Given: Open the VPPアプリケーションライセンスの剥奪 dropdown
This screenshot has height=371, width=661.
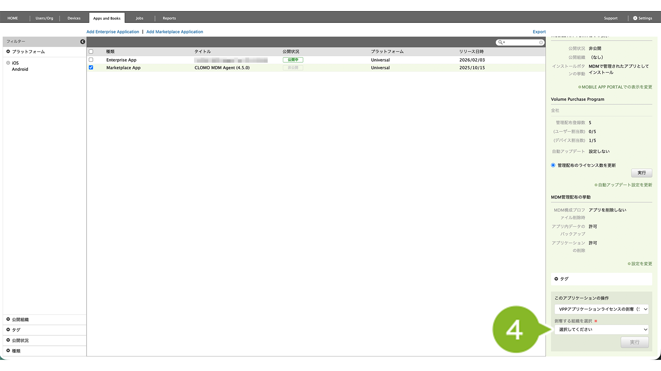Looking at the screenshot, I should point(601,309).
